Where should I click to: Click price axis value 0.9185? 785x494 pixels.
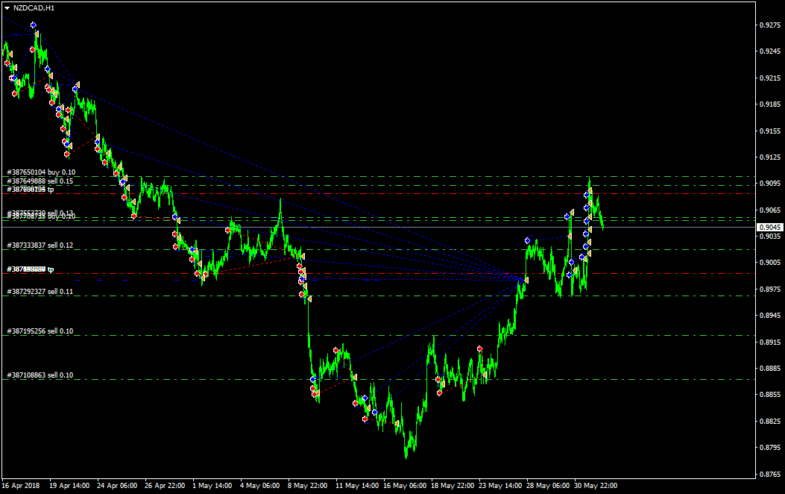770,104
